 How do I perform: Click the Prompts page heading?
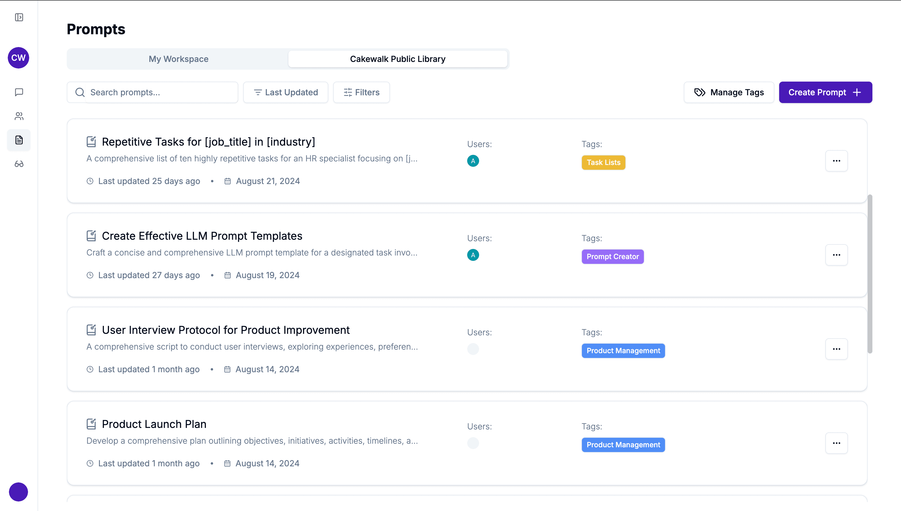[x=96, y=29]
